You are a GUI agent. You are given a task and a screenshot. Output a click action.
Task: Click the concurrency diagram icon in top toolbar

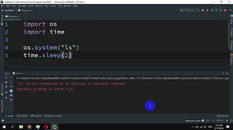click(221, 10)
